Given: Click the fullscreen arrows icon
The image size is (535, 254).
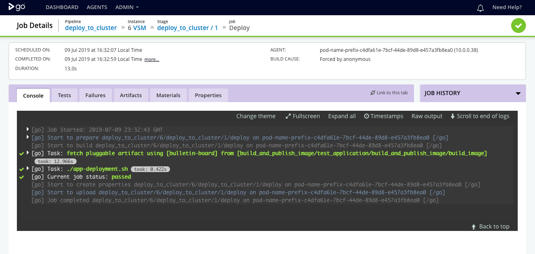Looking at the screenshot, I should tap(288, 117).
